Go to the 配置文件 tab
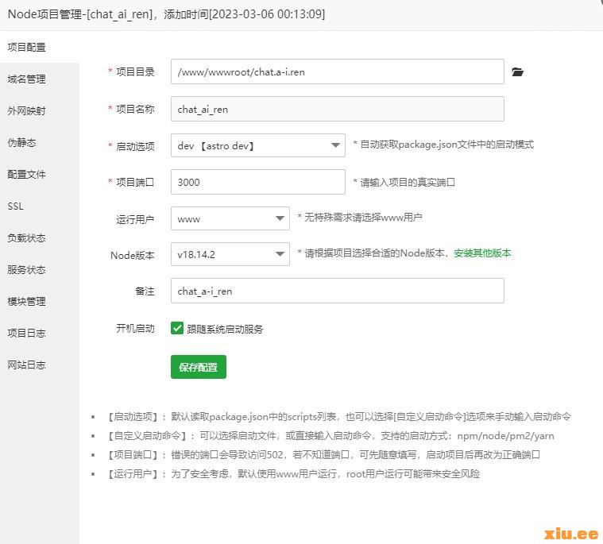Viewport: 603px width, 544px height. click(x=27, y=175)
